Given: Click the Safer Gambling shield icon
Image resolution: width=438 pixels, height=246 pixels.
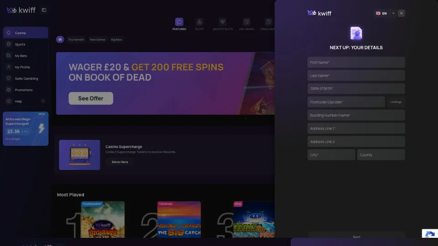Looking at the screenshot, I should (9, 78).
